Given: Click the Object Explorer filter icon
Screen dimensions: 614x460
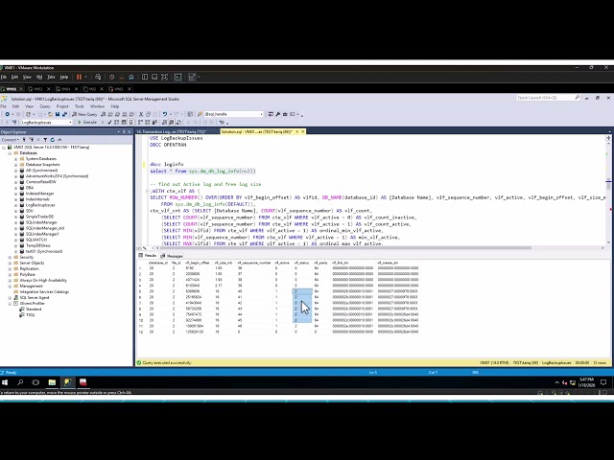Looking at the screenshot, I should point(45,140).
